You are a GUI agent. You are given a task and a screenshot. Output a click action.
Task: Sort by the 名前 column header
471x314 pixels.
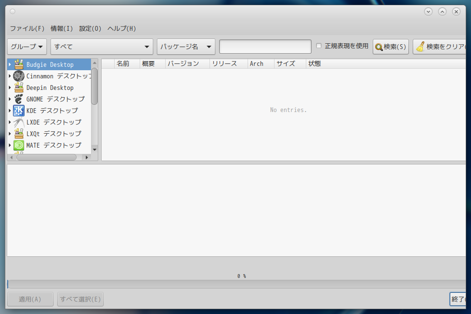click(x=127, y=63)
